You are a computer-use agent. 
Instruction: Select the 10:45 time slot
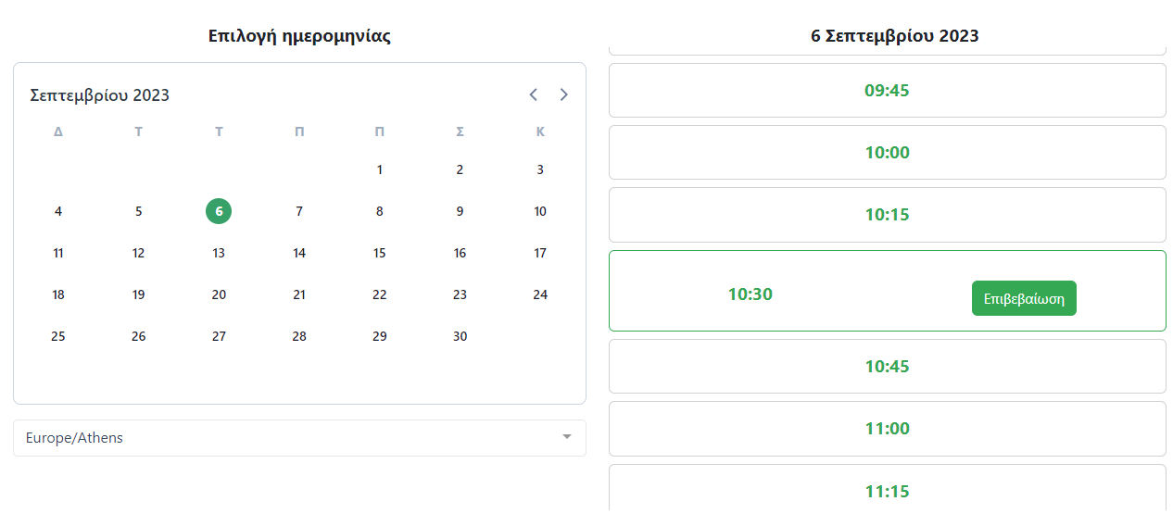(x=887, y=367)
